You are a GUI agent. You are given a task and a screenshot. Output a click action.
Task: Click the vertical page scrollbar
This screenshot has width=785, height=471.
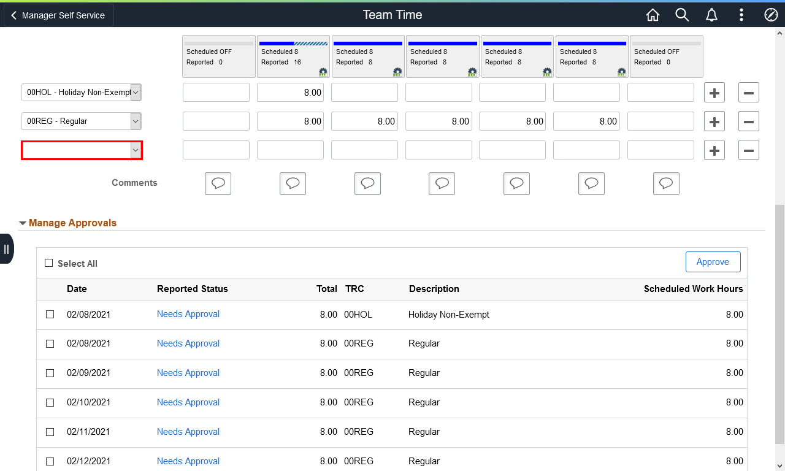(779, 325)
